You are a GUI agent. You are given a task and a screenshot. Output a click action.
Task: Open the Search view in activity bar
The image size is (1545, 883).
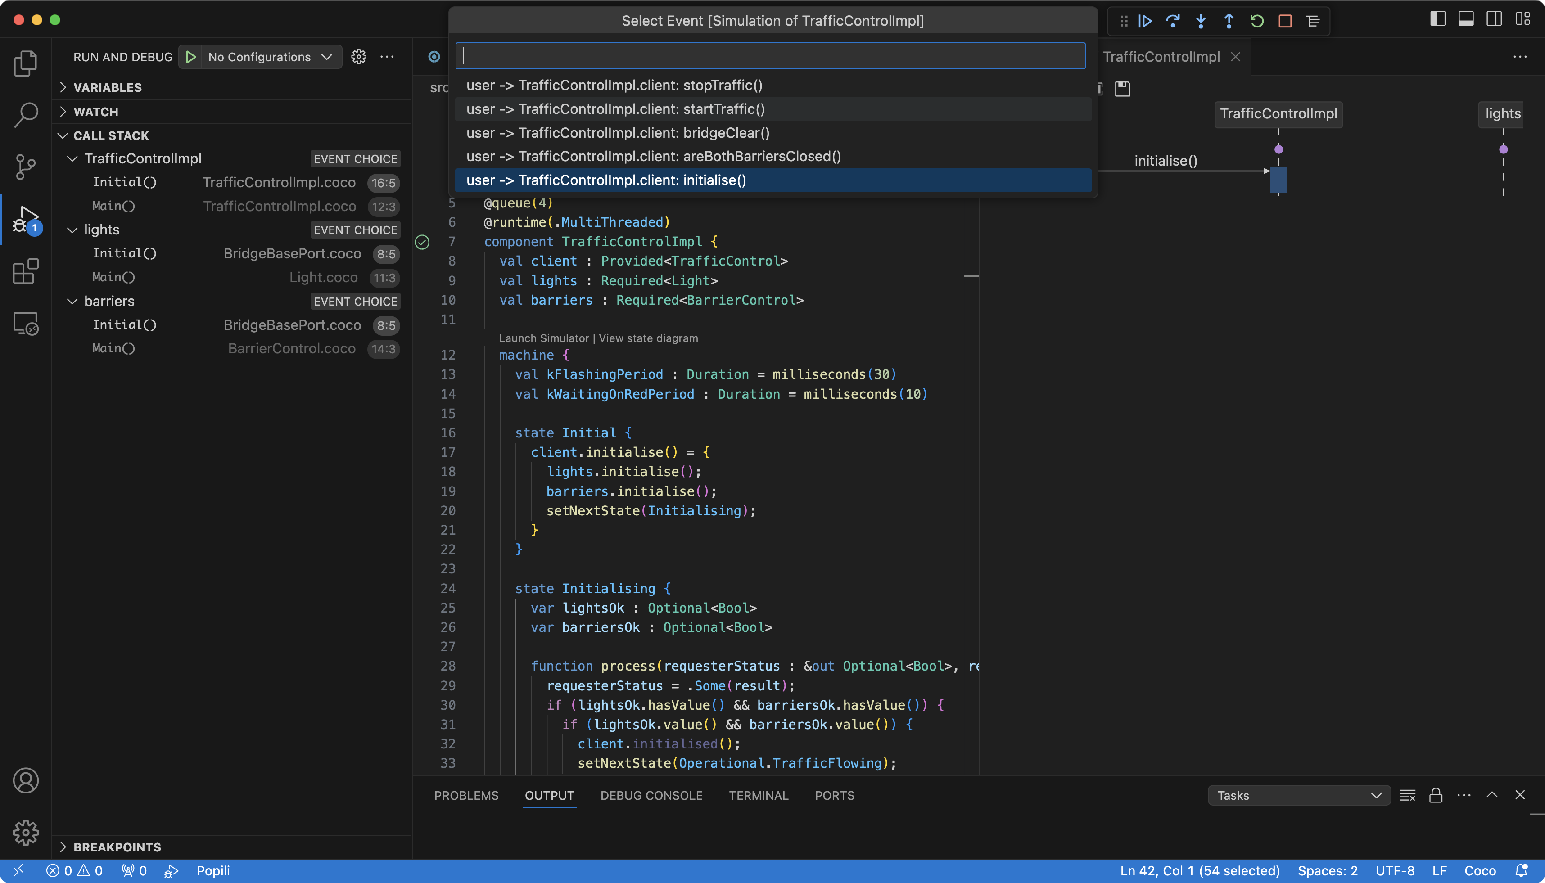coord(26,115)
